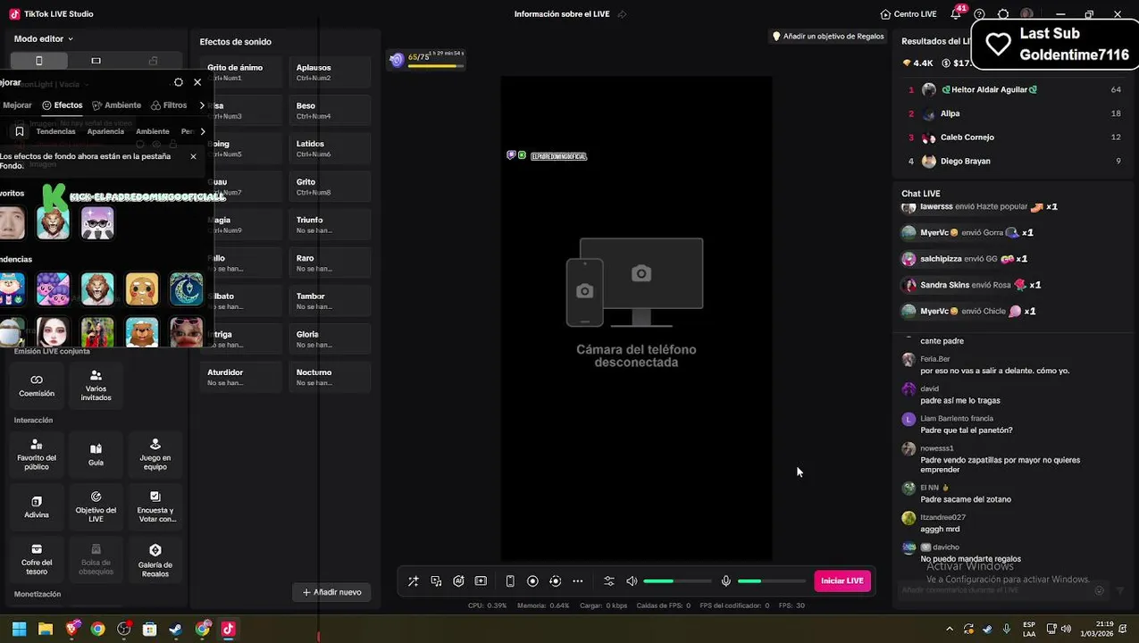Image resolution: width=1139 pixels, height=643 pixels.
Task: Open the settings gear in title bar
Action: (1003, 14)
